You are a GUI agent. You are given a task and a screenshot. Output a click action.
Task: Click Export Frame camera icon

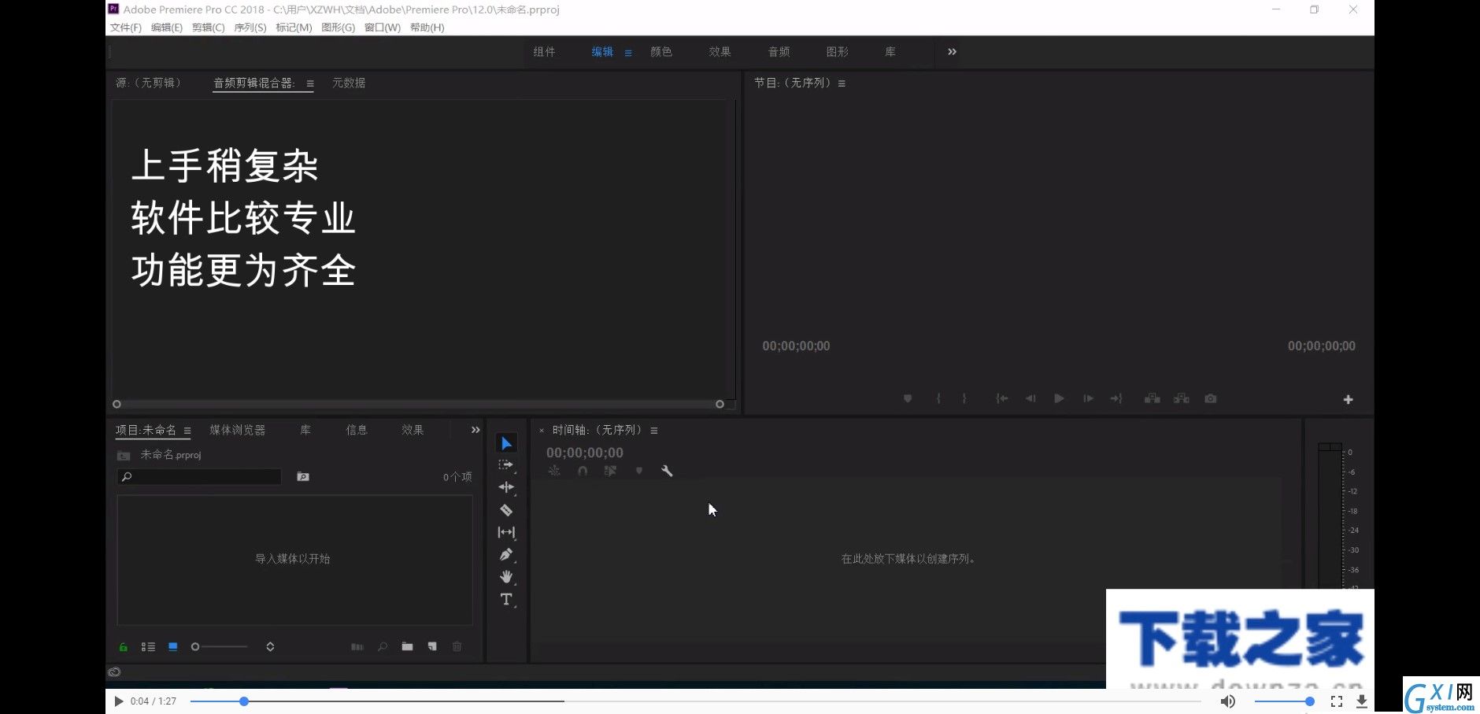point(1211,399)
